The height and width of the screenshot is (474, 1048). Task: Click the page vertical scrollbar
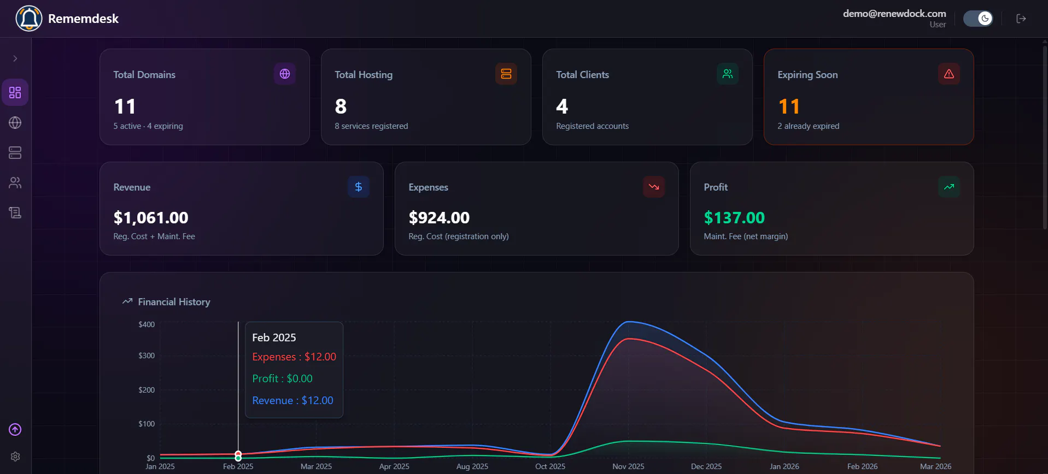click(1045, 137)
